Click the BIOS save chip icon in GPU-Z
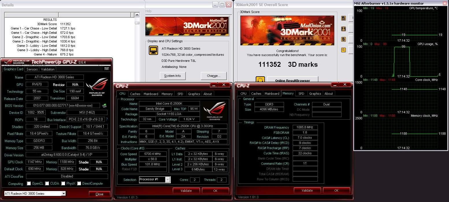 (104, 105)
